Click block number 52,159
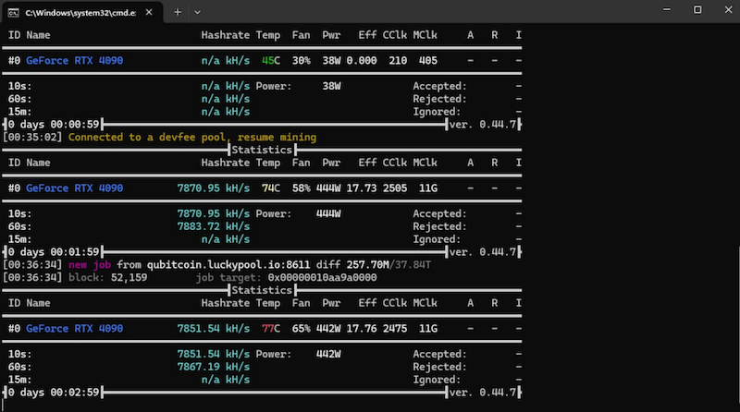740x412 pixels. (x=129, y=278)
